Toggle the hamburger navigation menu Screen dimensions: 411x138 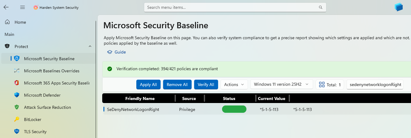tap(22, 7)
